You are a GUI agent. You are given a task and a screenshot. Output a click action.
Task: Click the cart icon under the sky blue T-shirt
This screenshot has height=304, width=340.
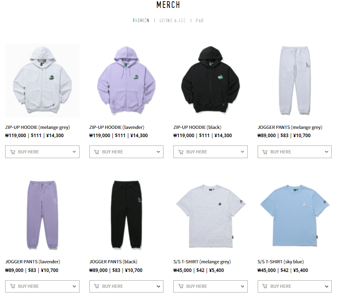[265, 286]
